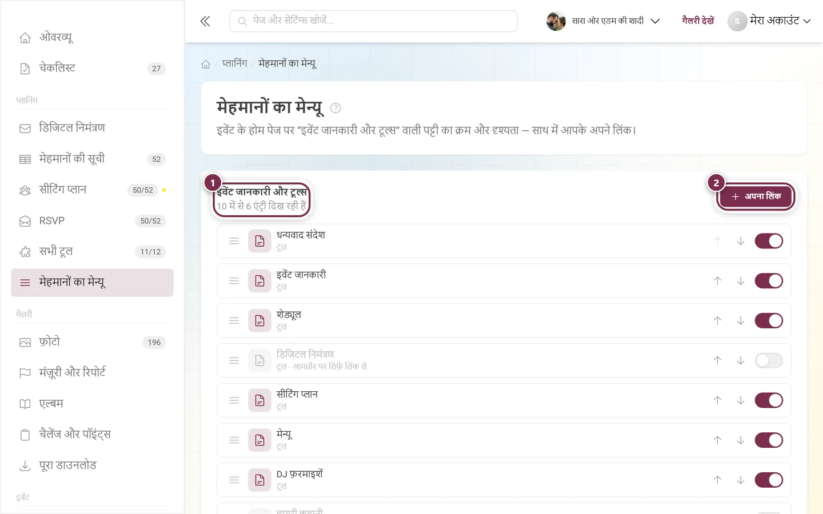
Task: Open सभी टूल in sidebar
Action: pos(92,252)
